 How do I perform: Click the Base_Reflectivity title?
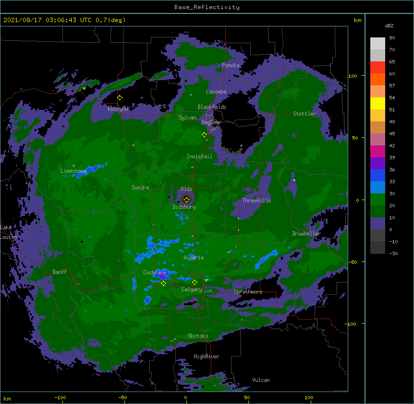(207, 7)
